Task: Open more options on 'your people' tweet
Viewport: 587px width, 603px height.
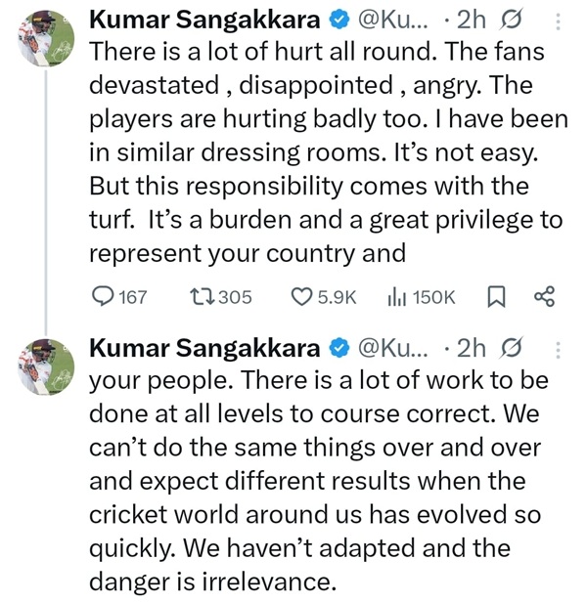Action: 558,349
